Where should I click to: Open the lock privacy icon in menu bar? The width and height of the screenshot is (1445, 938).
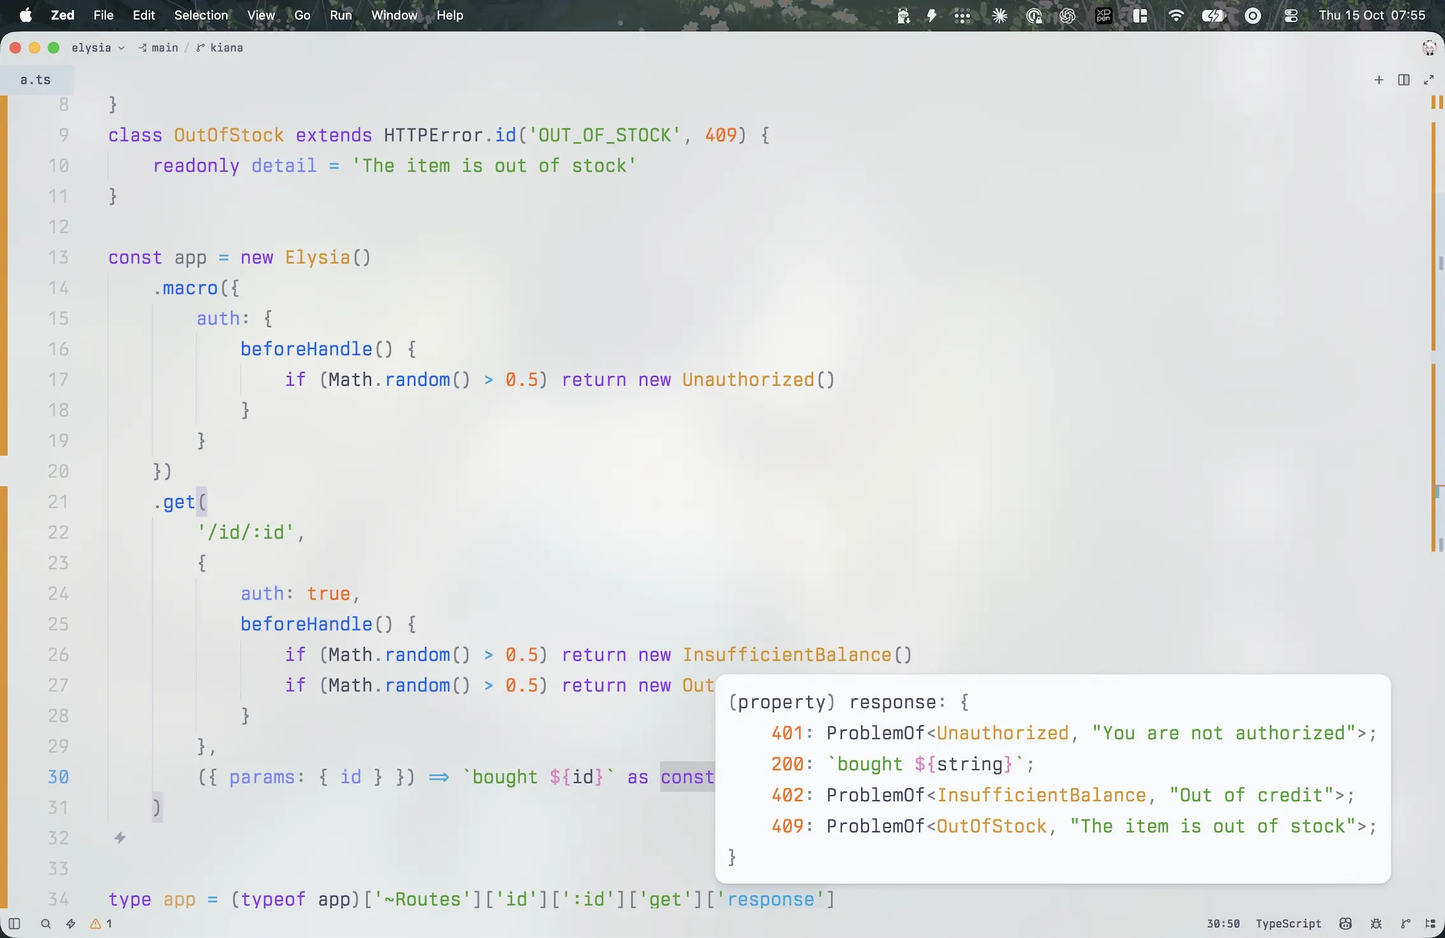coord(1033,15)
